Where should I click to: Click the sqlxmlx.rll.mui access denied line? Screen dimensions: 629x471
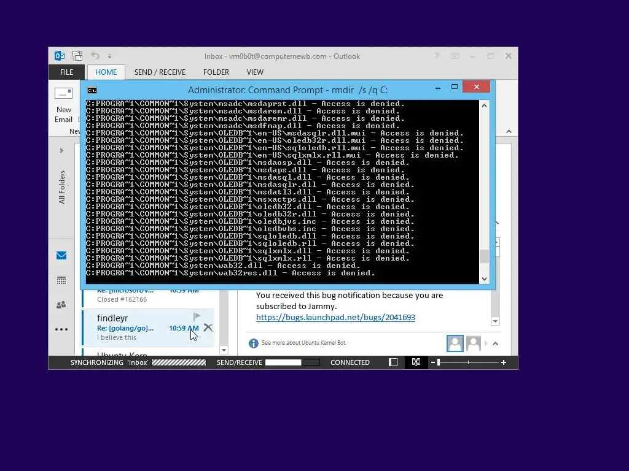click(x=272, y=155)
